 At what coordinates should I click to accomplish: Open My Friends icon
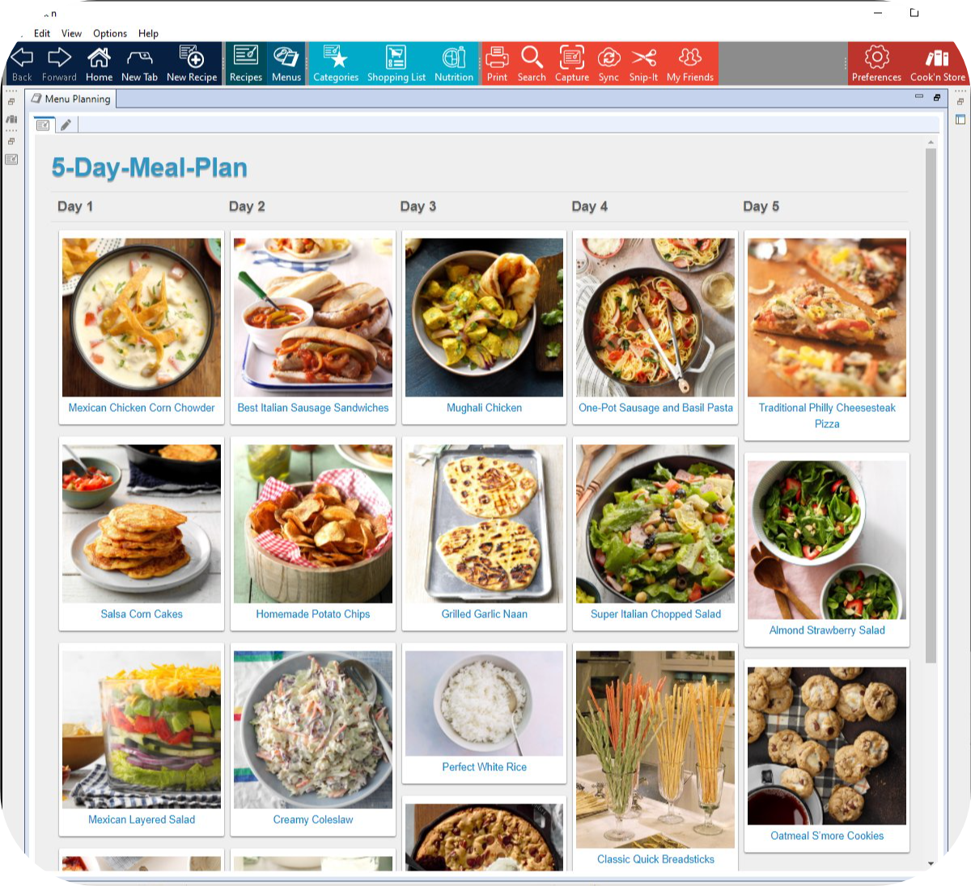tap(689, 64)
